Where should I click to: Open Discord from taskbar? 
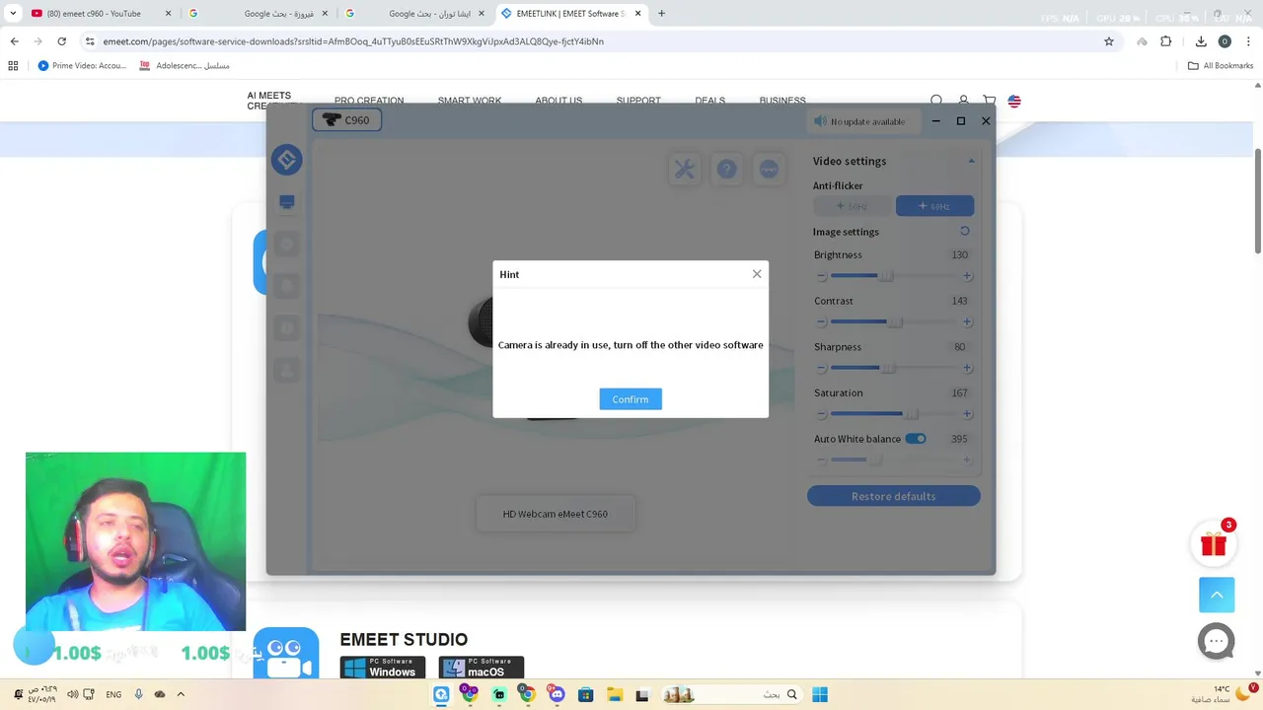click(557, 694)
